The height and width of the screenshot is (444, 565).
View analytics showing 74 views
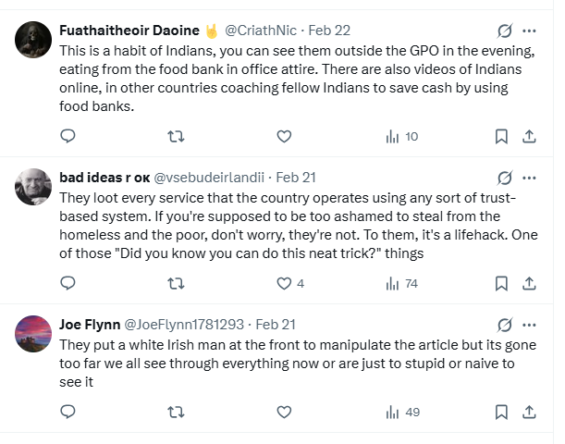tap(401, 283)
